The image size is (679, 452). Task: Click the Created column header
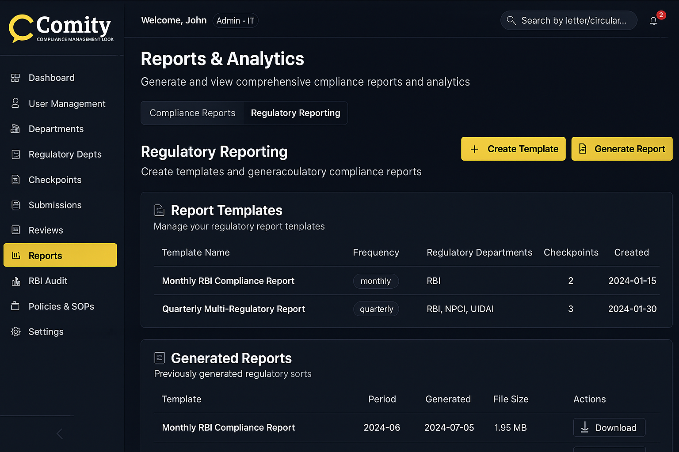pyautogui.click(x=631, y=252)
